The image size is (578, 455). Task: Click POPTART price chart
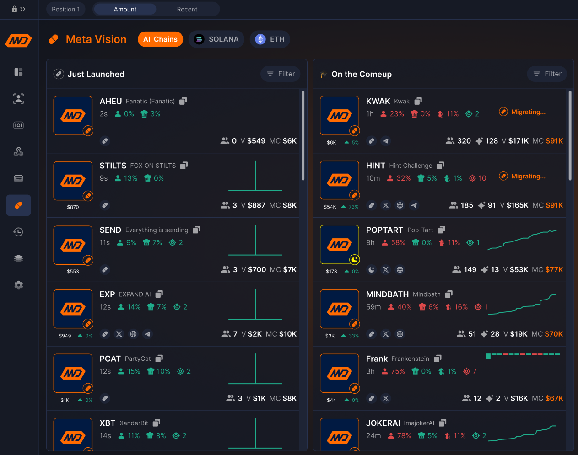click(x=522, y=240)
